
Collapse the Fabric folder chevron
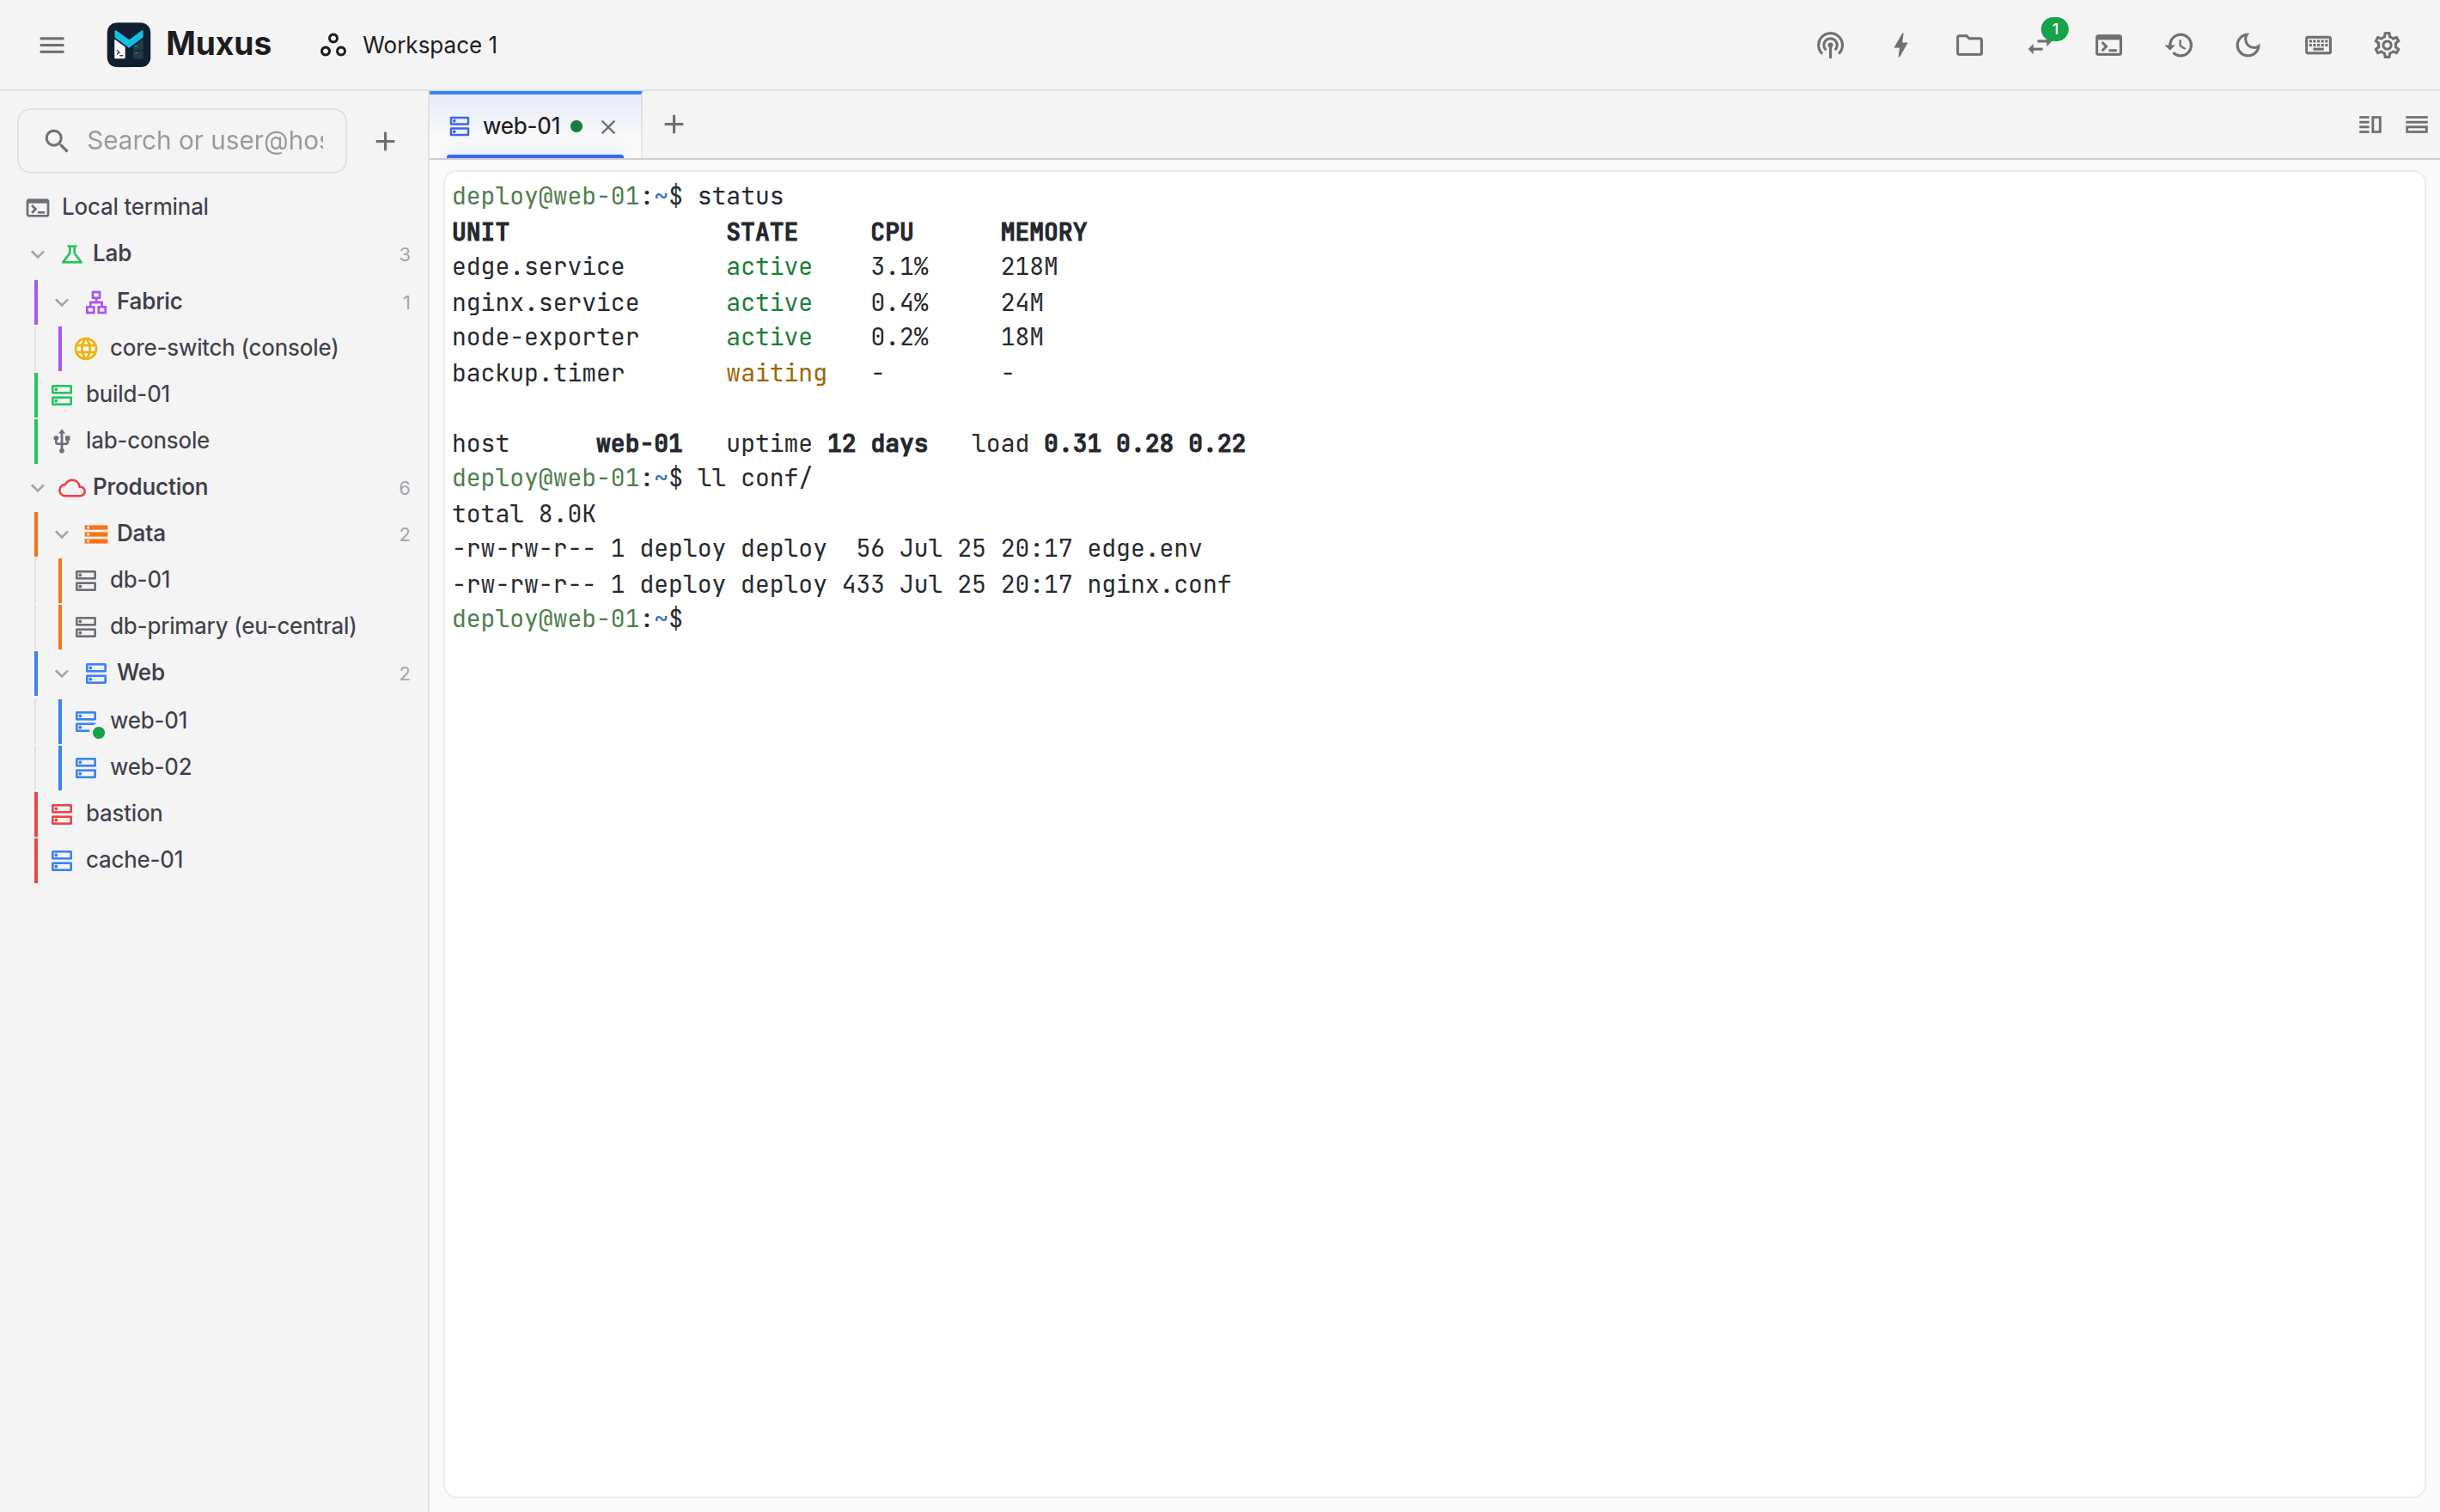[x=62, y=302]
